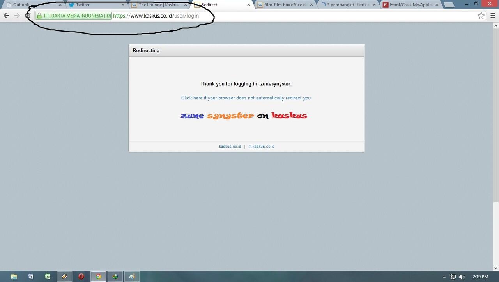Viewport: 499px width, 282px height.
Task: Launch Microsoft Excel from the taskbar
Action: click(x=48, y=277)
